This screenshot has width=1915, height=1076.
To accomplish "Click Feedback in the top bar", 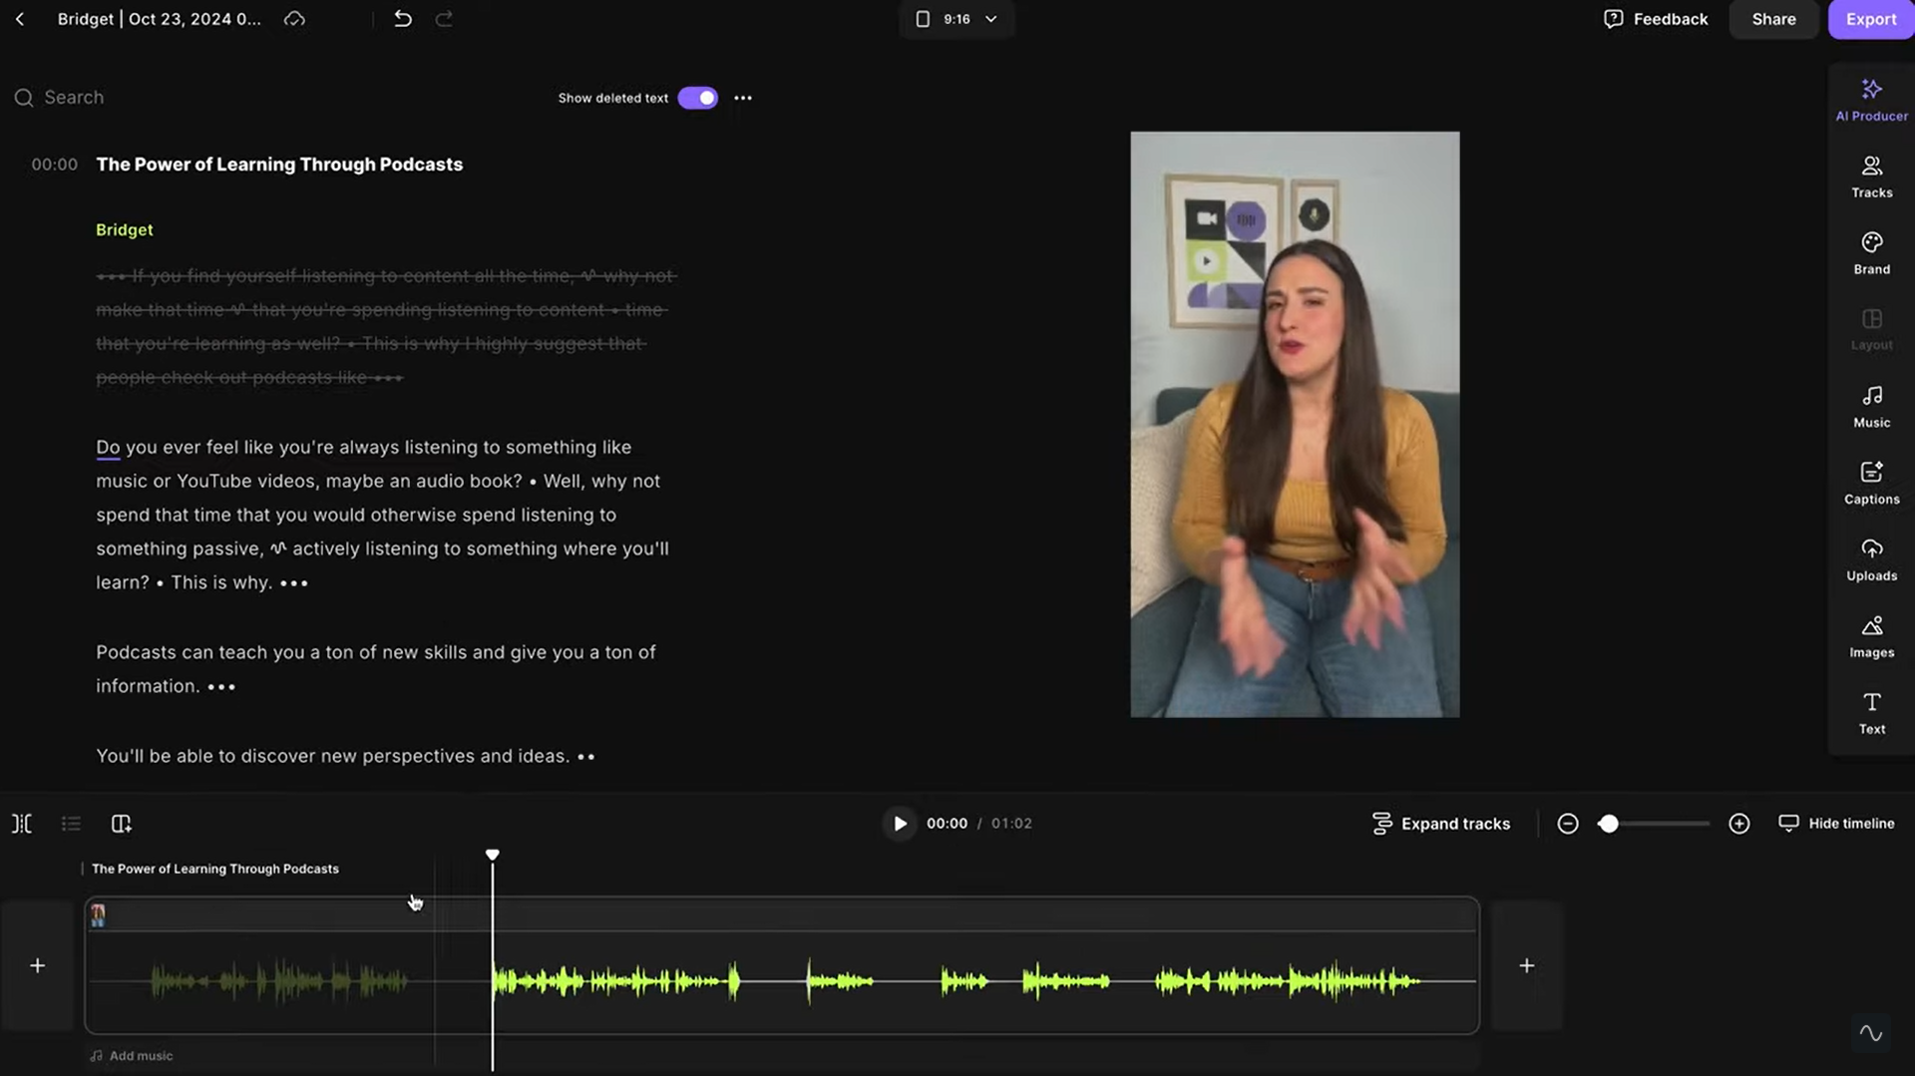I will pos(1655,19).
